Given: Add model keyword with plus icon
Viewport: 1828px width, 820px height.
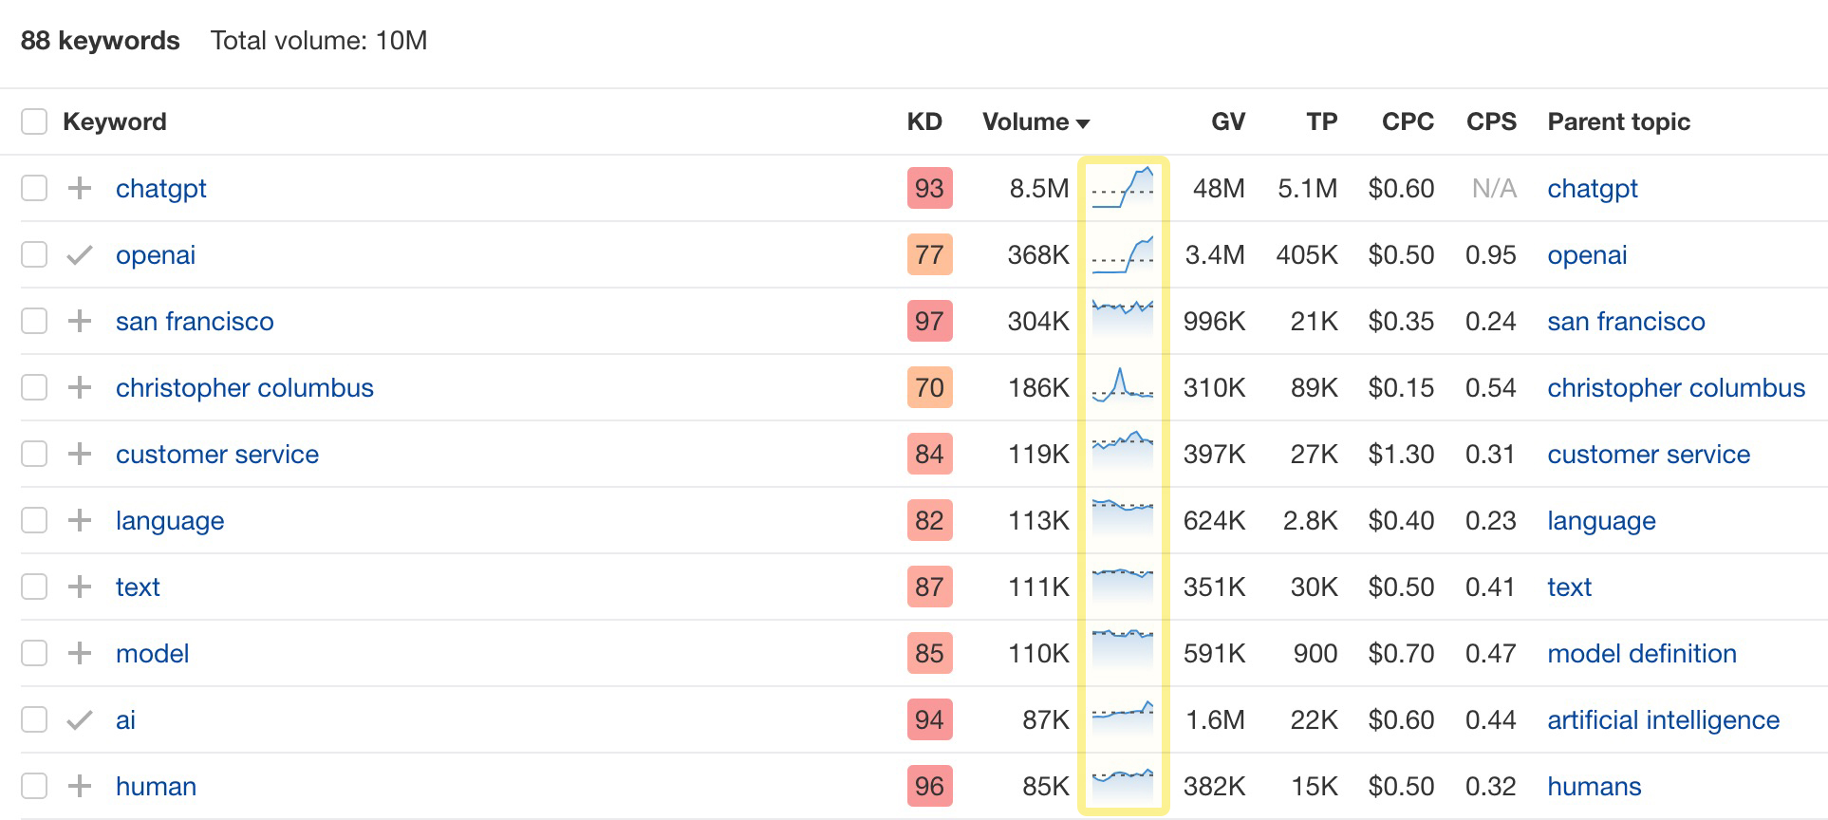Looking at the screenshot, I should click(x=80, y=653).
